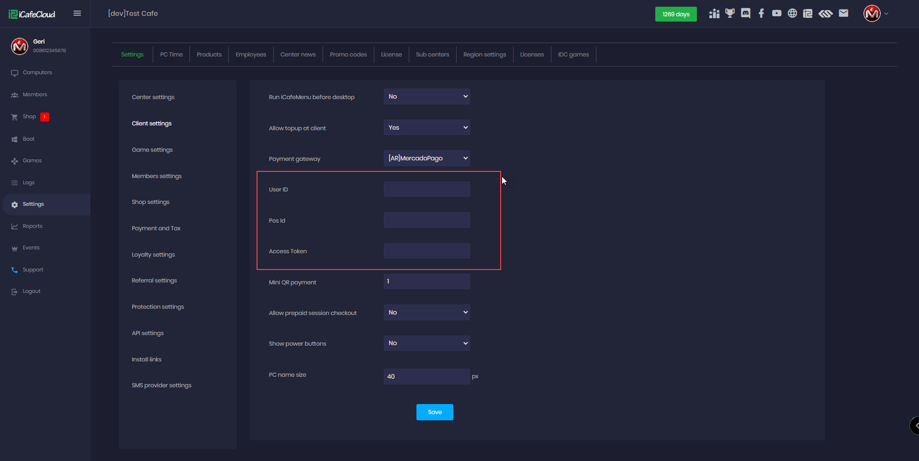Switch to the Promo codes tab
The image size is (919, 461).
click(x=348, y=55)
